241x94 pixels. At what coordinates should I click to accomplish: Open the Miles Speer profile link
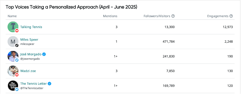[29, 40]
